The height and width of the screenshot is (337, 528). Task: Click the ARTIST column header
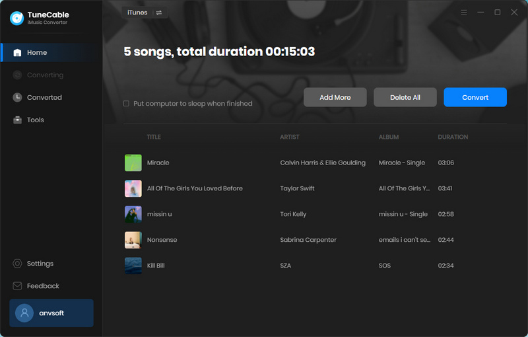click(x=290, y=137)
